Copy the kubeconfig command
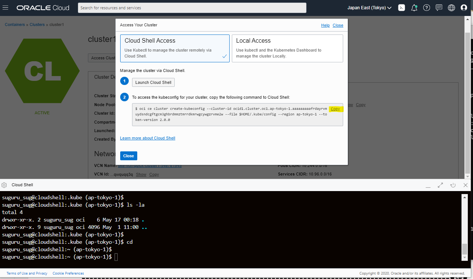The width and height of the screenshot is (473, 279). (x=335, y=109)
